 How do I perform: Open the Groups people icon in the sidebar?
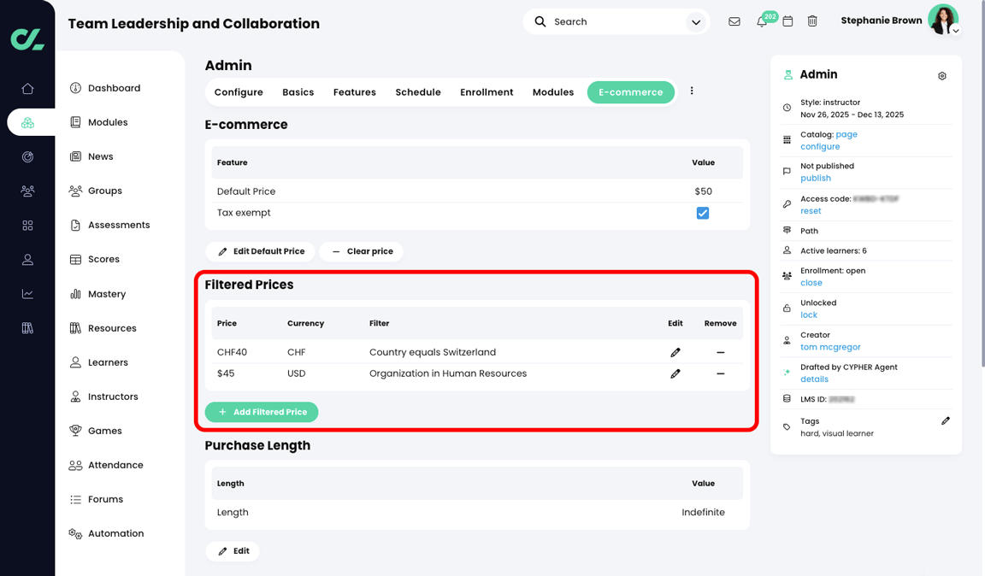[27, 191]
